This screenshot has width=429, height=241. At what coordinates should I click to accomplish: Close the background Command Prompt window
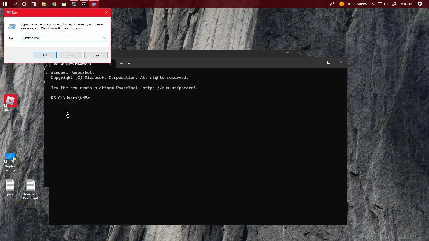point(300,54)
